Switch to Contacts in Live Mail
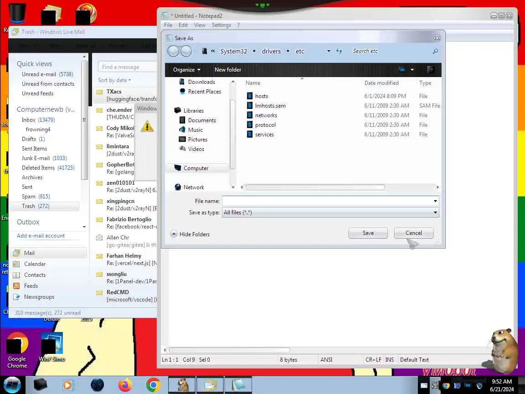 pos(35,275)
